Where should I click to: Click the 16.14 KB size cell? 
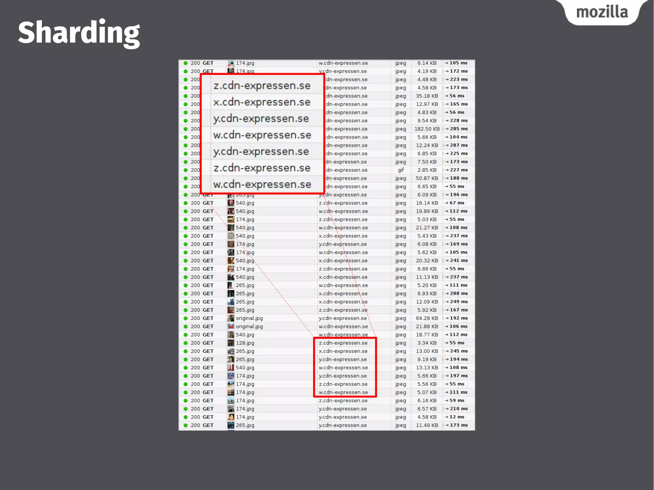(427, 203)
